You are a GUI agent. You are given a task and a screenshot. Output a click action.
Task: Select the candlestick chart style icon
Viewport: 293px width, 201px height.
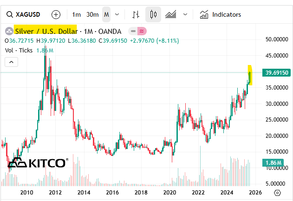[153, 14]
